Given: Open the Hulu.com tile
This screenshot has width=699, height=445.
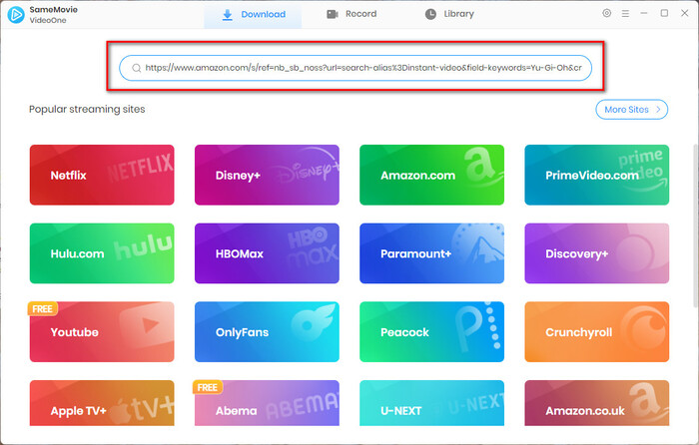Looking at the screenshot, I should [x=102, y=253].
